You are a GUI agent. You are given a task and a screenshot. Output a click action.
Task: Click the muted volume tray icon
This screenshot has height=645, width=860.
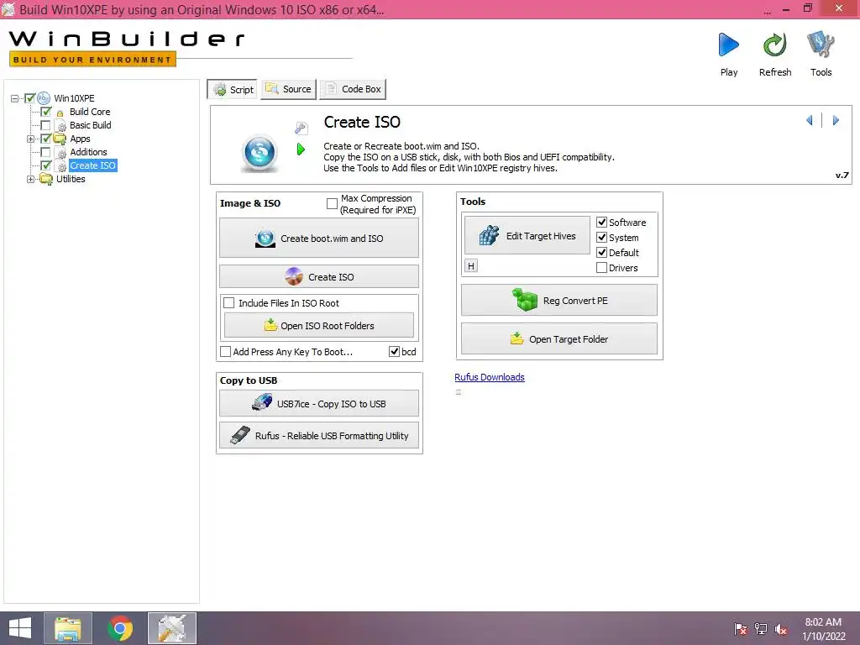pyautogui.click(x=781, y=629)
